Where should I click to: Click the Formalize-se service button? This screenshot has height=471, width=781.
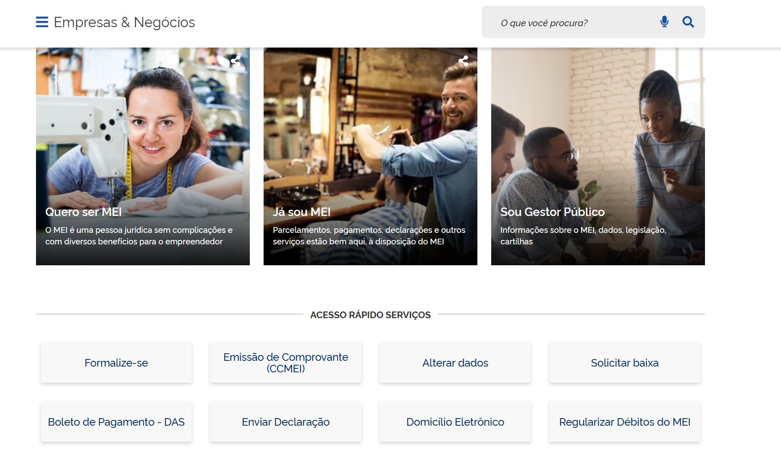[x=116, y=363]
